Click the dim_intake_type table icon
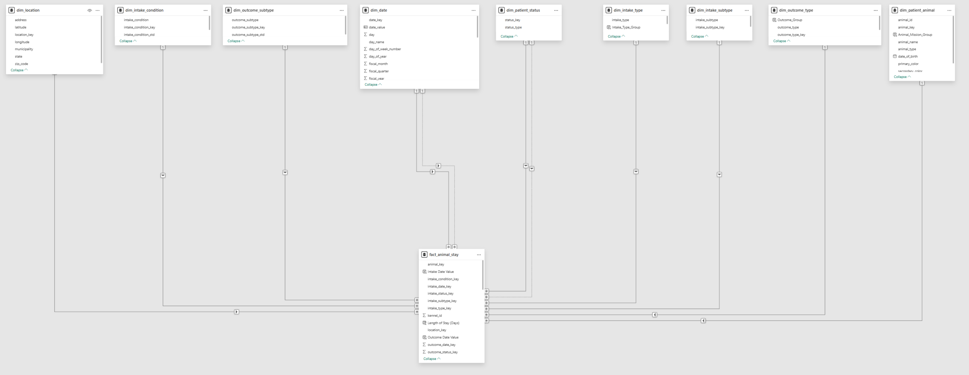The width and height of the screenshot is (969, 375). (x=609, y=10)
